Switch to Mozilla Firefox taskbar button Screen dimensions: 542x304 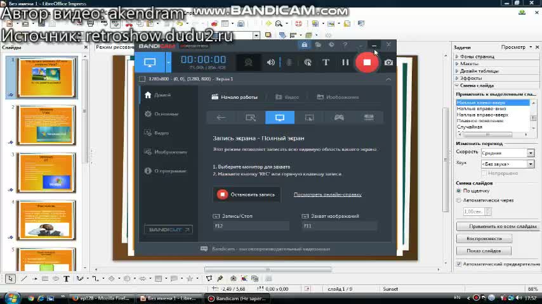(x=100, y=298)
